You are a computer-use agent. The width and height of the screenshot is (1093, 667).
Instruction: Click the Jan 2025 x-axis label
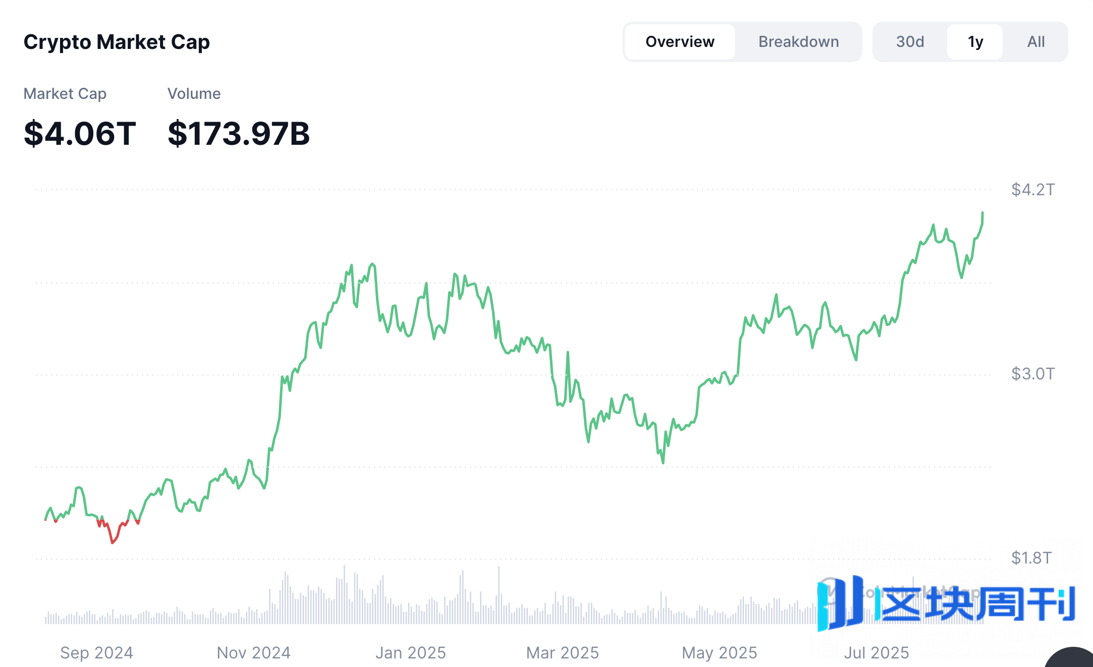coord(410,653)
